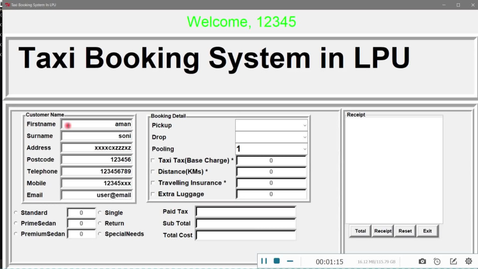
Task: Click the Paid Tax field
Action: [x=246, y=211]
